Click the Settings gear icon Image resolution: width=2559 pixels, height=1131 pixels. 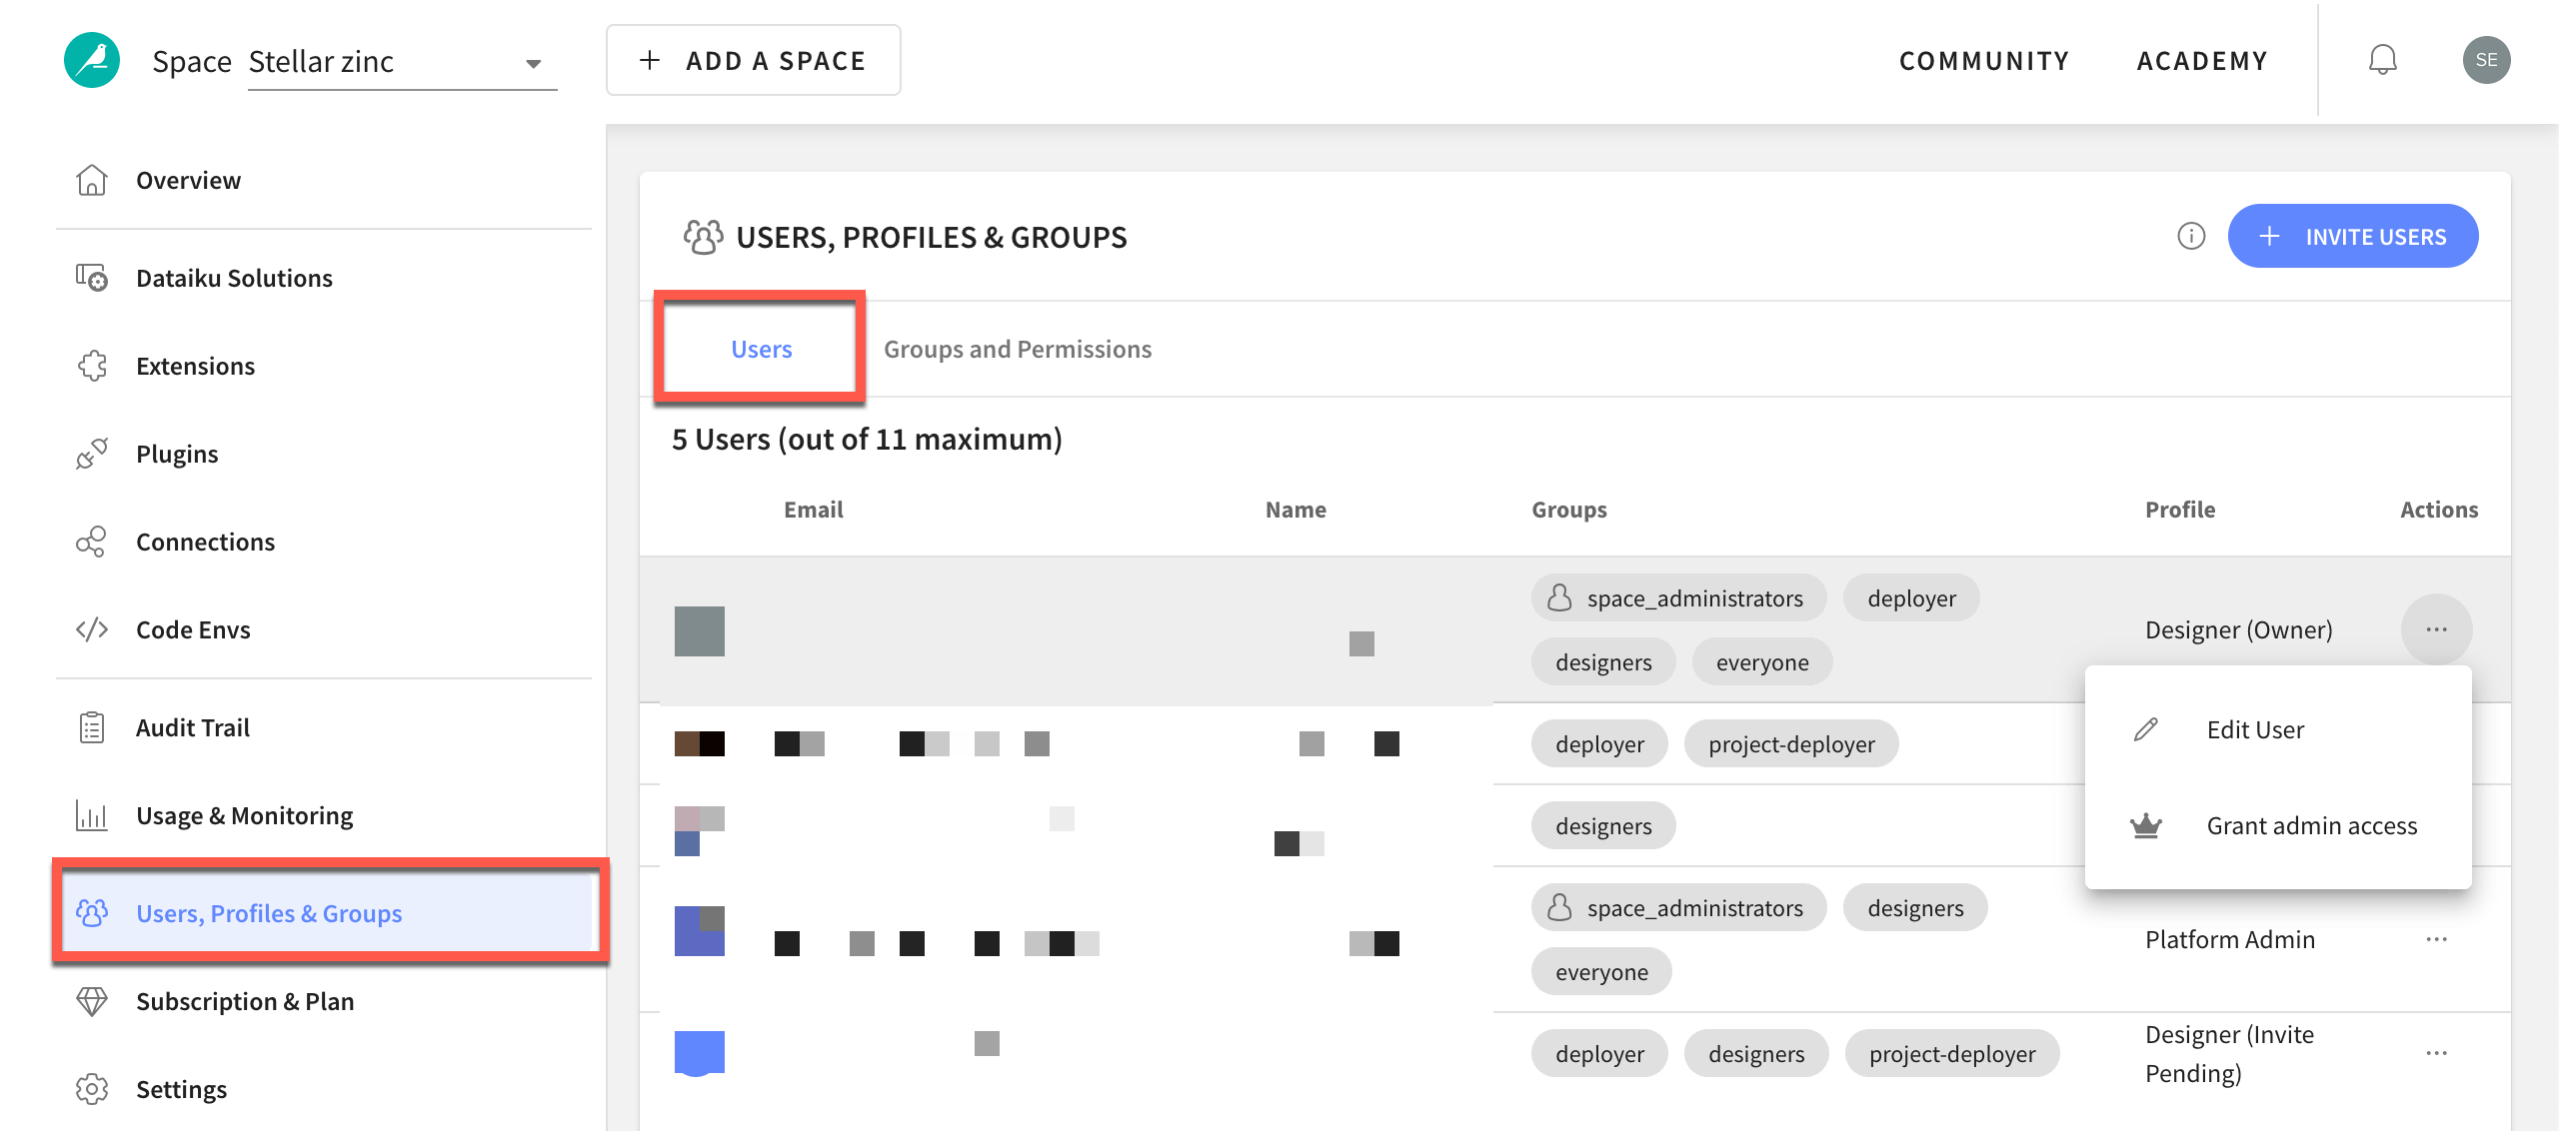[x=92, y=1089]
